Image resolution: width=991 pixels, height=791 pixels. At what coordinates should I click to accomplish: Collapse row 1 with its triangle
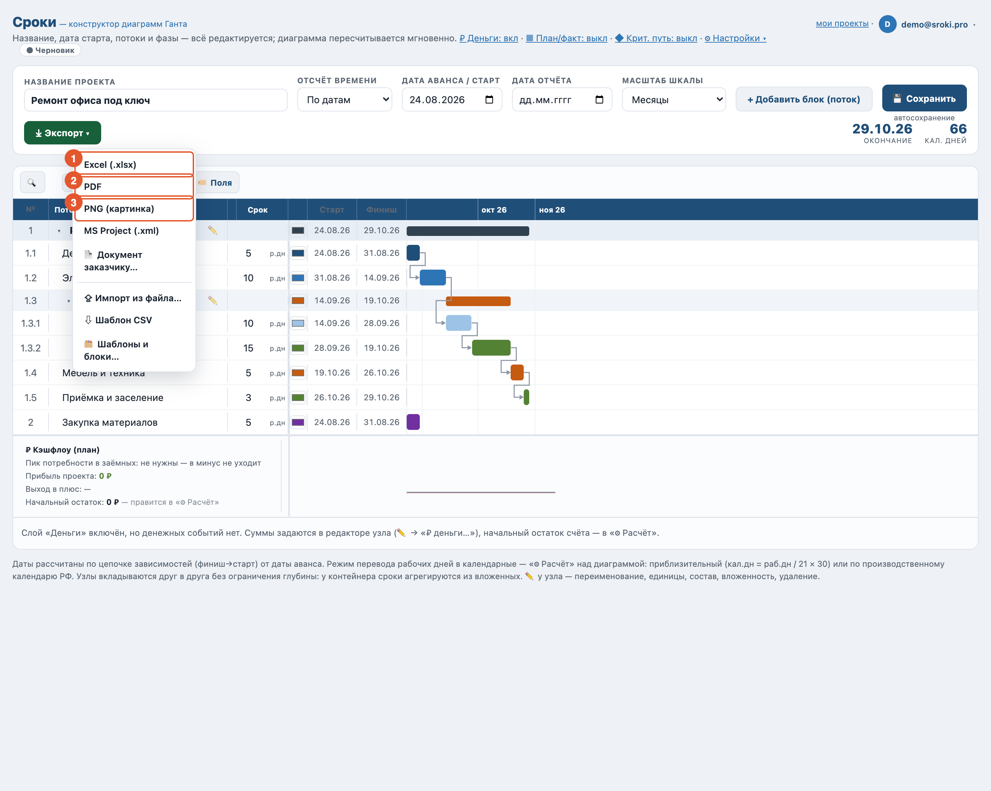[59, 230]
